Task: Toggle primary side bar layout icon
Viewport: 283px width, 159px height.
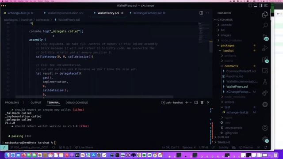Action: (250, 6)
